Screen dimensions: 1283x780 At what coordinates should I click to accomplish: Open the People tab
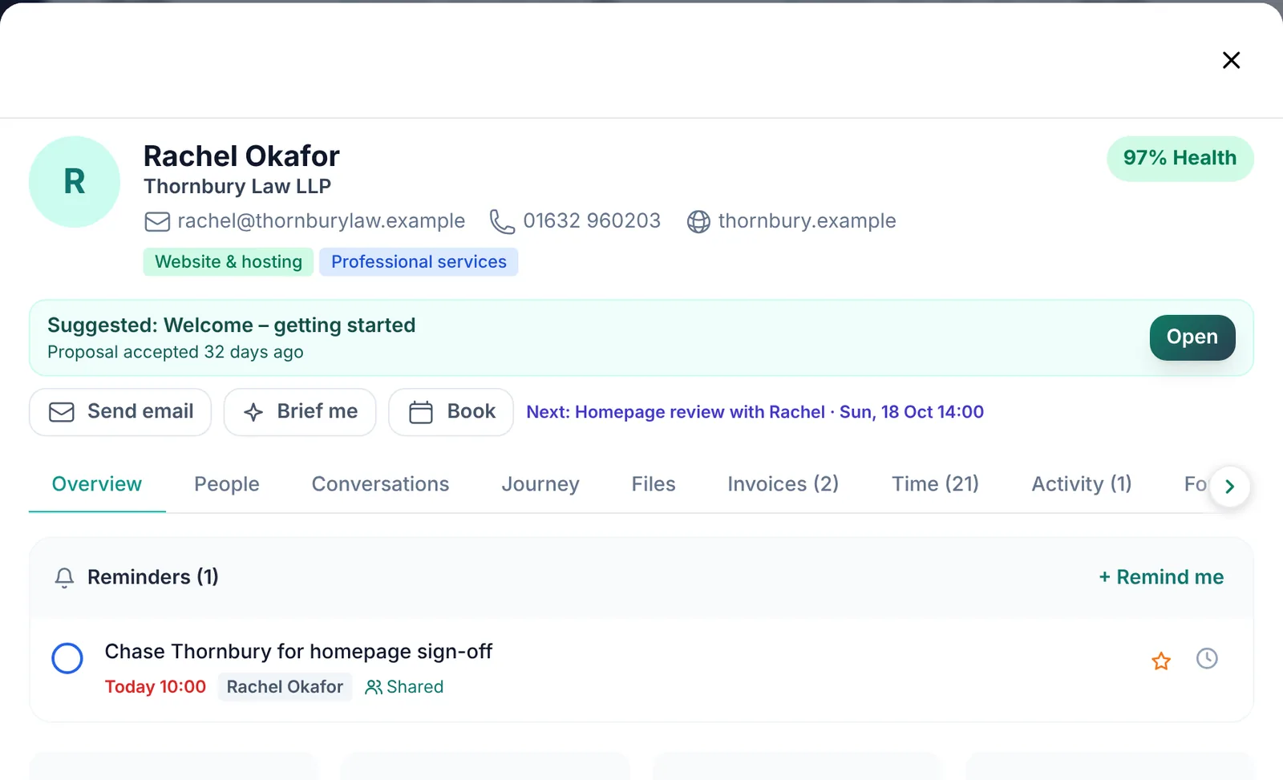click(227, 484)
